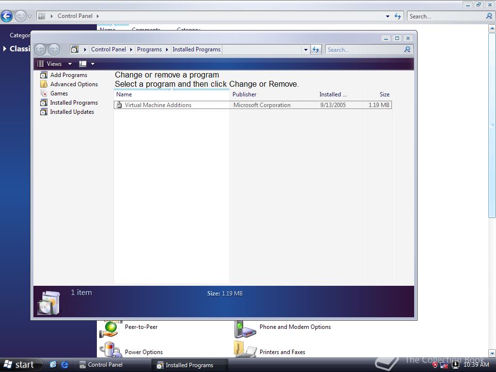This screenshot has width=496, height=372.
Task: Click the Installed Programs sidebar icon
Action: (44, 103)
